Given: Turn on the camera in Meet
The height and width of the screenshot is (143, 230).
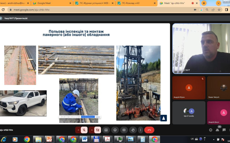Looking at the screenshot, I should (x=97, y=130).
